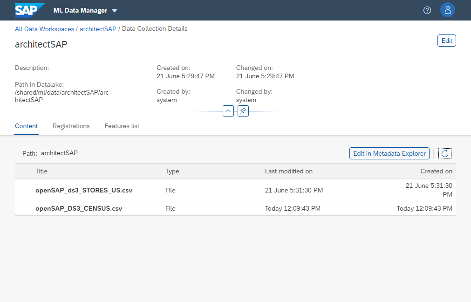
Task: Expand the ML Data Manager dropdown arrow
Action: point(115,11)
